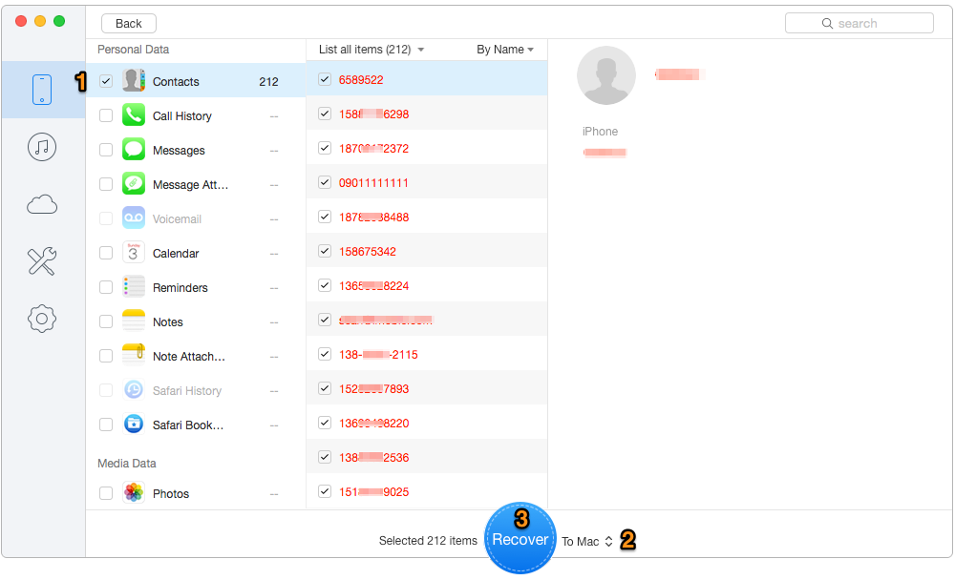The image size is (955, 580).
Task: Select the Messages label
Action: (x=179, y=151)
